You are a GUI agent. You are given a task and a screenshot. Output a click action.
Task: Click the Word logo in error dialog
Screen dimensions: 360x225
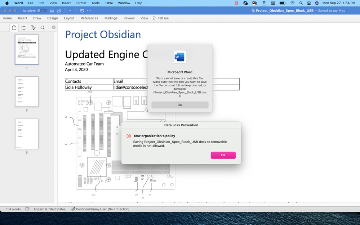180,57
